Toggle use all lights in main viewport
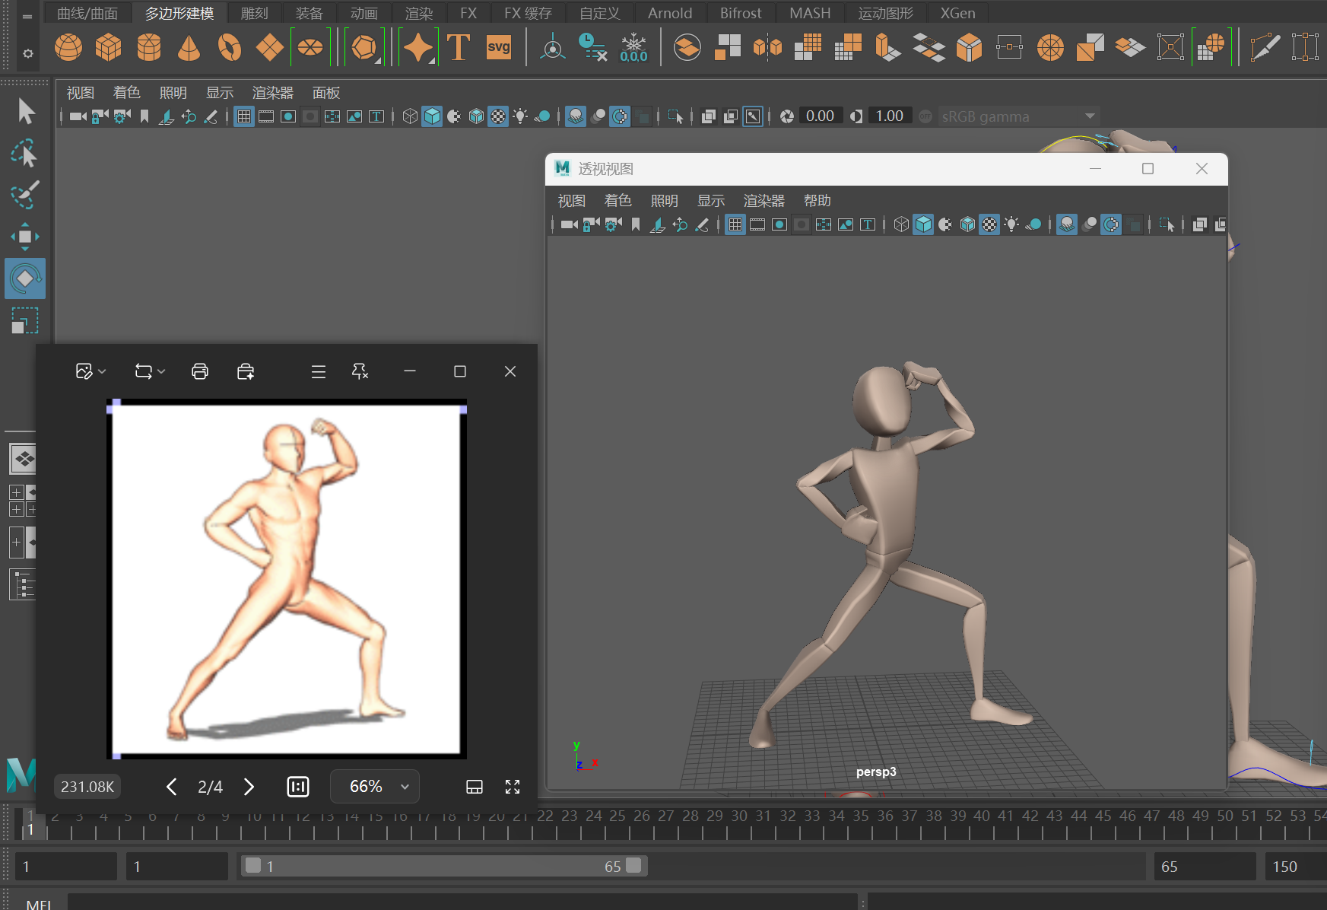Image resolution: width=1327 pixels, height=910 pixels. [520, 116]
